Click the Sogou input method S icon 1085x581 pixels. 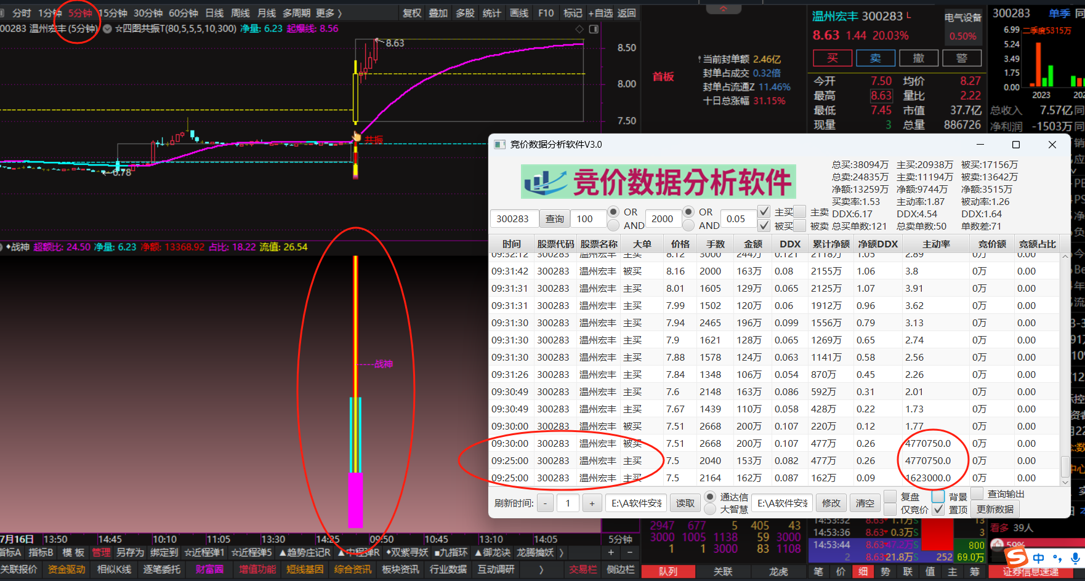(x=1016, y=558)
